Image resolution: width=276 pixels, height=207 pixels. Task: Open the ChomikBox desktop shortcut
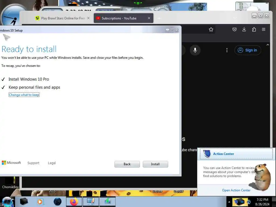click(10, 183)
